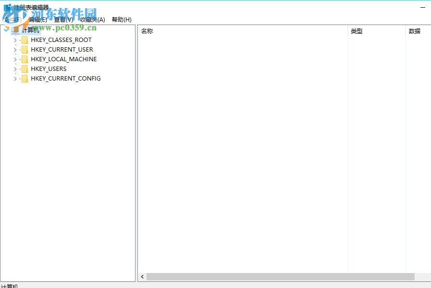This screenshot has height=288, width=431.
Task: Open the 文件(F) menu
Action: 13,19
